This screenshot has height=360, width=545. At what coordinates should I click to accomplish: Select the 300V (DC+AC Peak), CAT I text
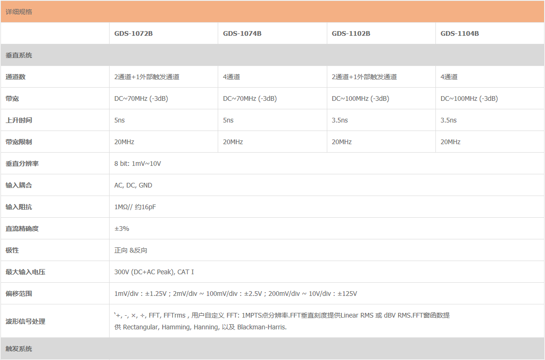pos(154,272)
